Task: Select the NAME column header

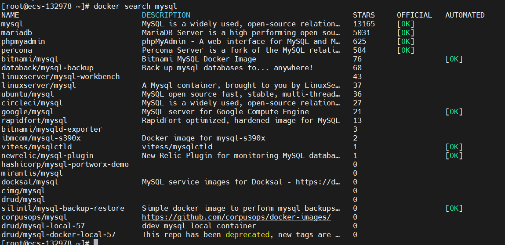Action: (10, 15)
